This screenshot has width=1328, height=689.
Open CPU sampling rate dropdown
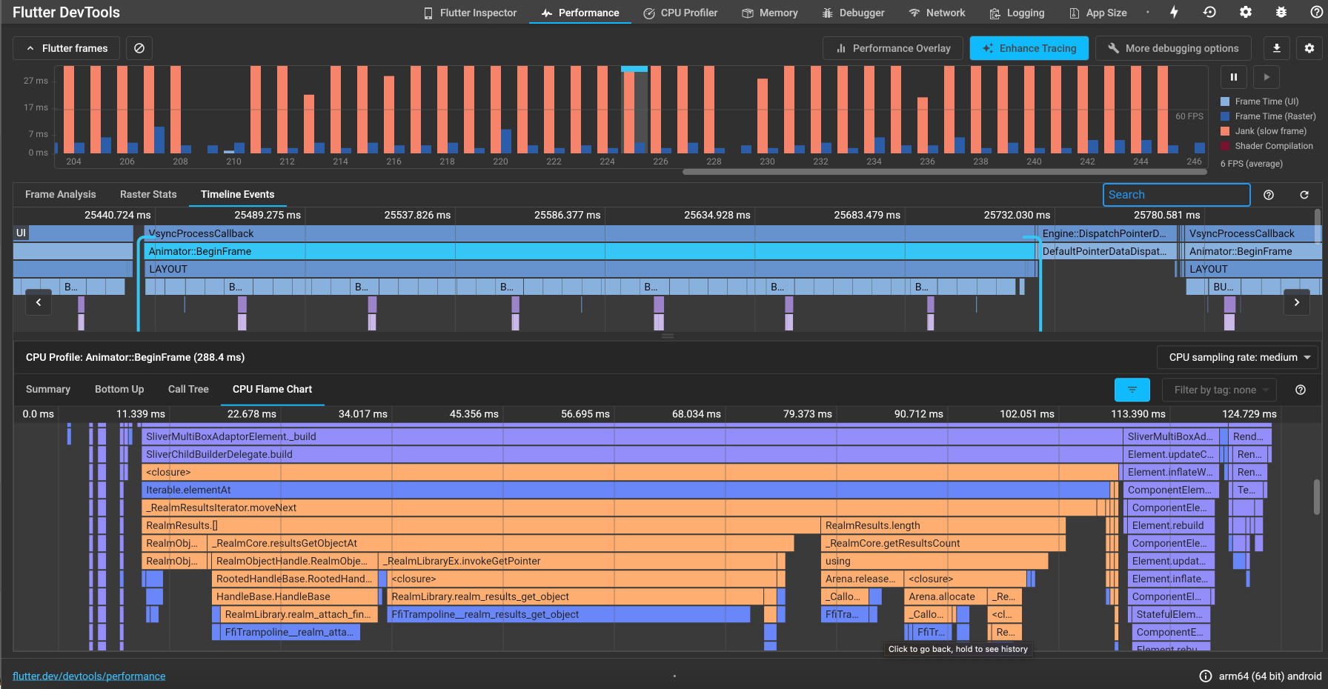[1238, 357]
